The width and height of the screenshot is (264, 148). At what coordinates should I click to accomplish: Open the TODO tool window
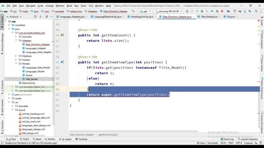click(24, 139)
